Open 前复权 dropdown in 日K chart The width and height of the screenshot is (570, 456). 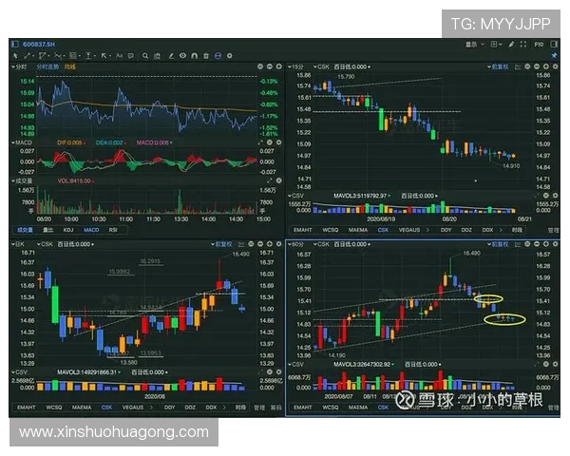tap(221, 244)
